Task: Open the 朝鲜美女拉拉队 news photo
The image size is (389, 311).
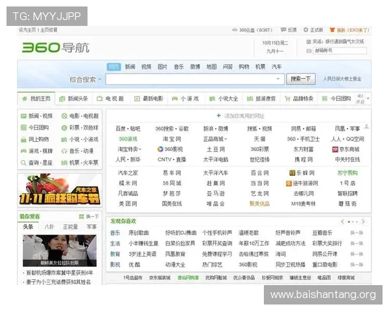Action: tap(60, 251)
